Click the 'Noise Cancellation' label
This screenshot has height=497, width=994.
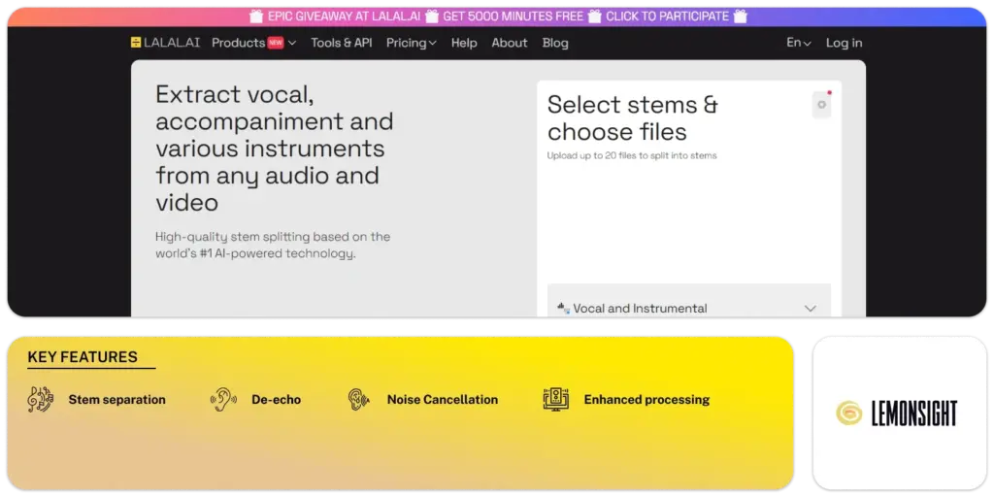443,400
